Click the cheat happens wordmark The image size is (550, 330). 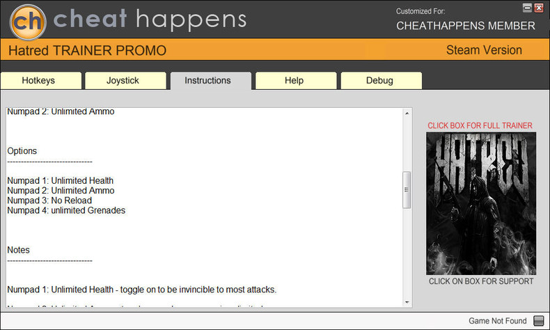tap(150, 19)
